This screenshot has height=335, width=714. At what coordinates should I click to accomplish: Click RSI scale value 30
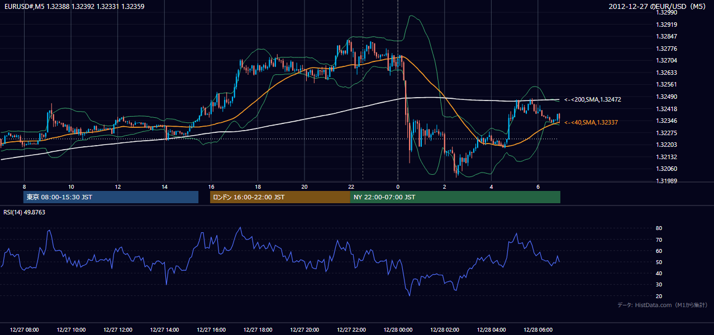[659, 285]
